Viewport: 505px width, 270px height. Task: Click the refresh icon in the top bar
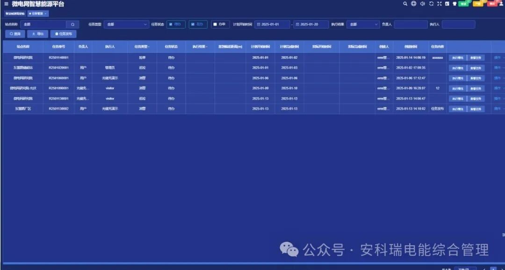click(431, 4)
